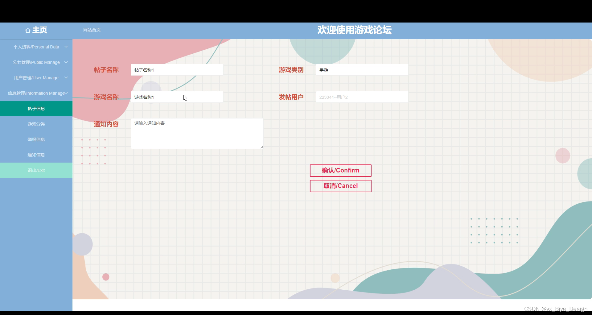Select 游戏分类 sidebar item
The height and width of the screenshot is (315, 592).
36,124
